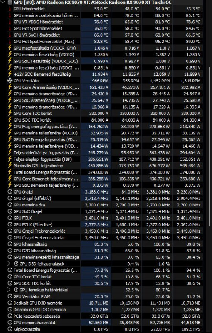Click lightning icon of Maximális GPU teljesítmény
The width and height of the screenshot is (212, 333).
(10, 166)
